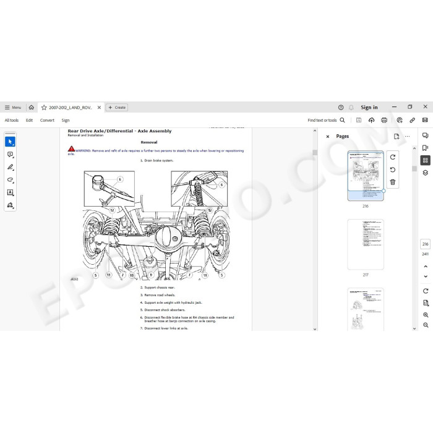Close the 2007-2012_LAND_ROV tab
The image size is (433, 433).
point(99,108)
